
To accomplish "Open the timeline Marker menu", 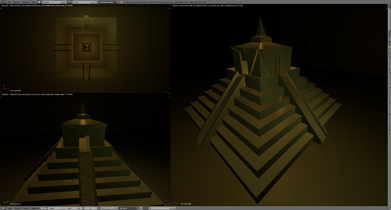I will click(18, 208).
